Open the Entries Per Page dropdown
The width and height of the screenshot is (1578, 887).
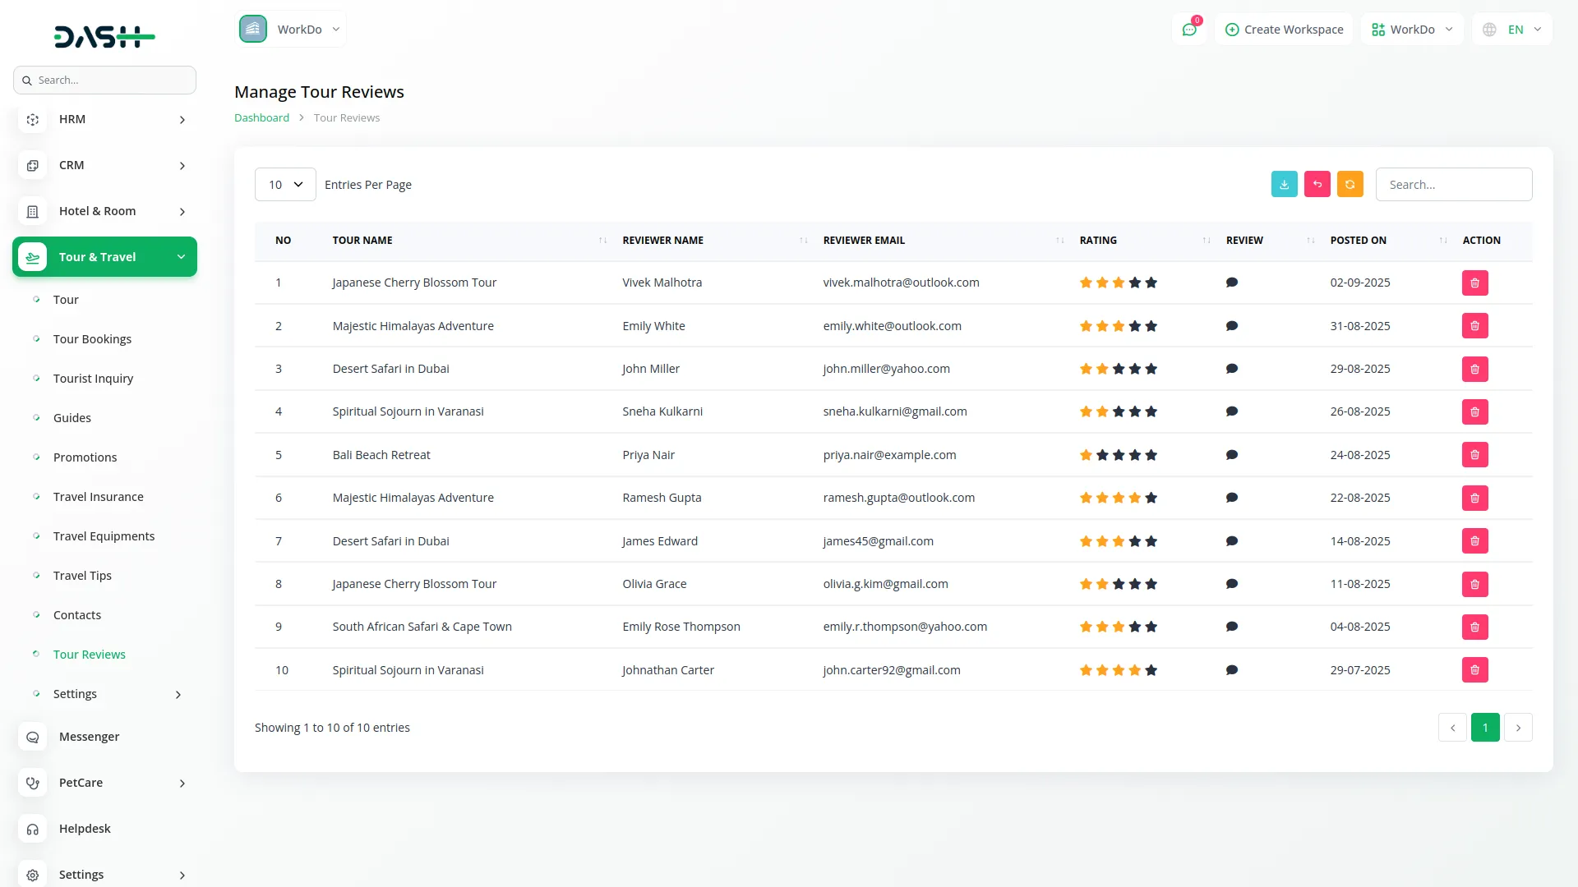pos(285,185)
